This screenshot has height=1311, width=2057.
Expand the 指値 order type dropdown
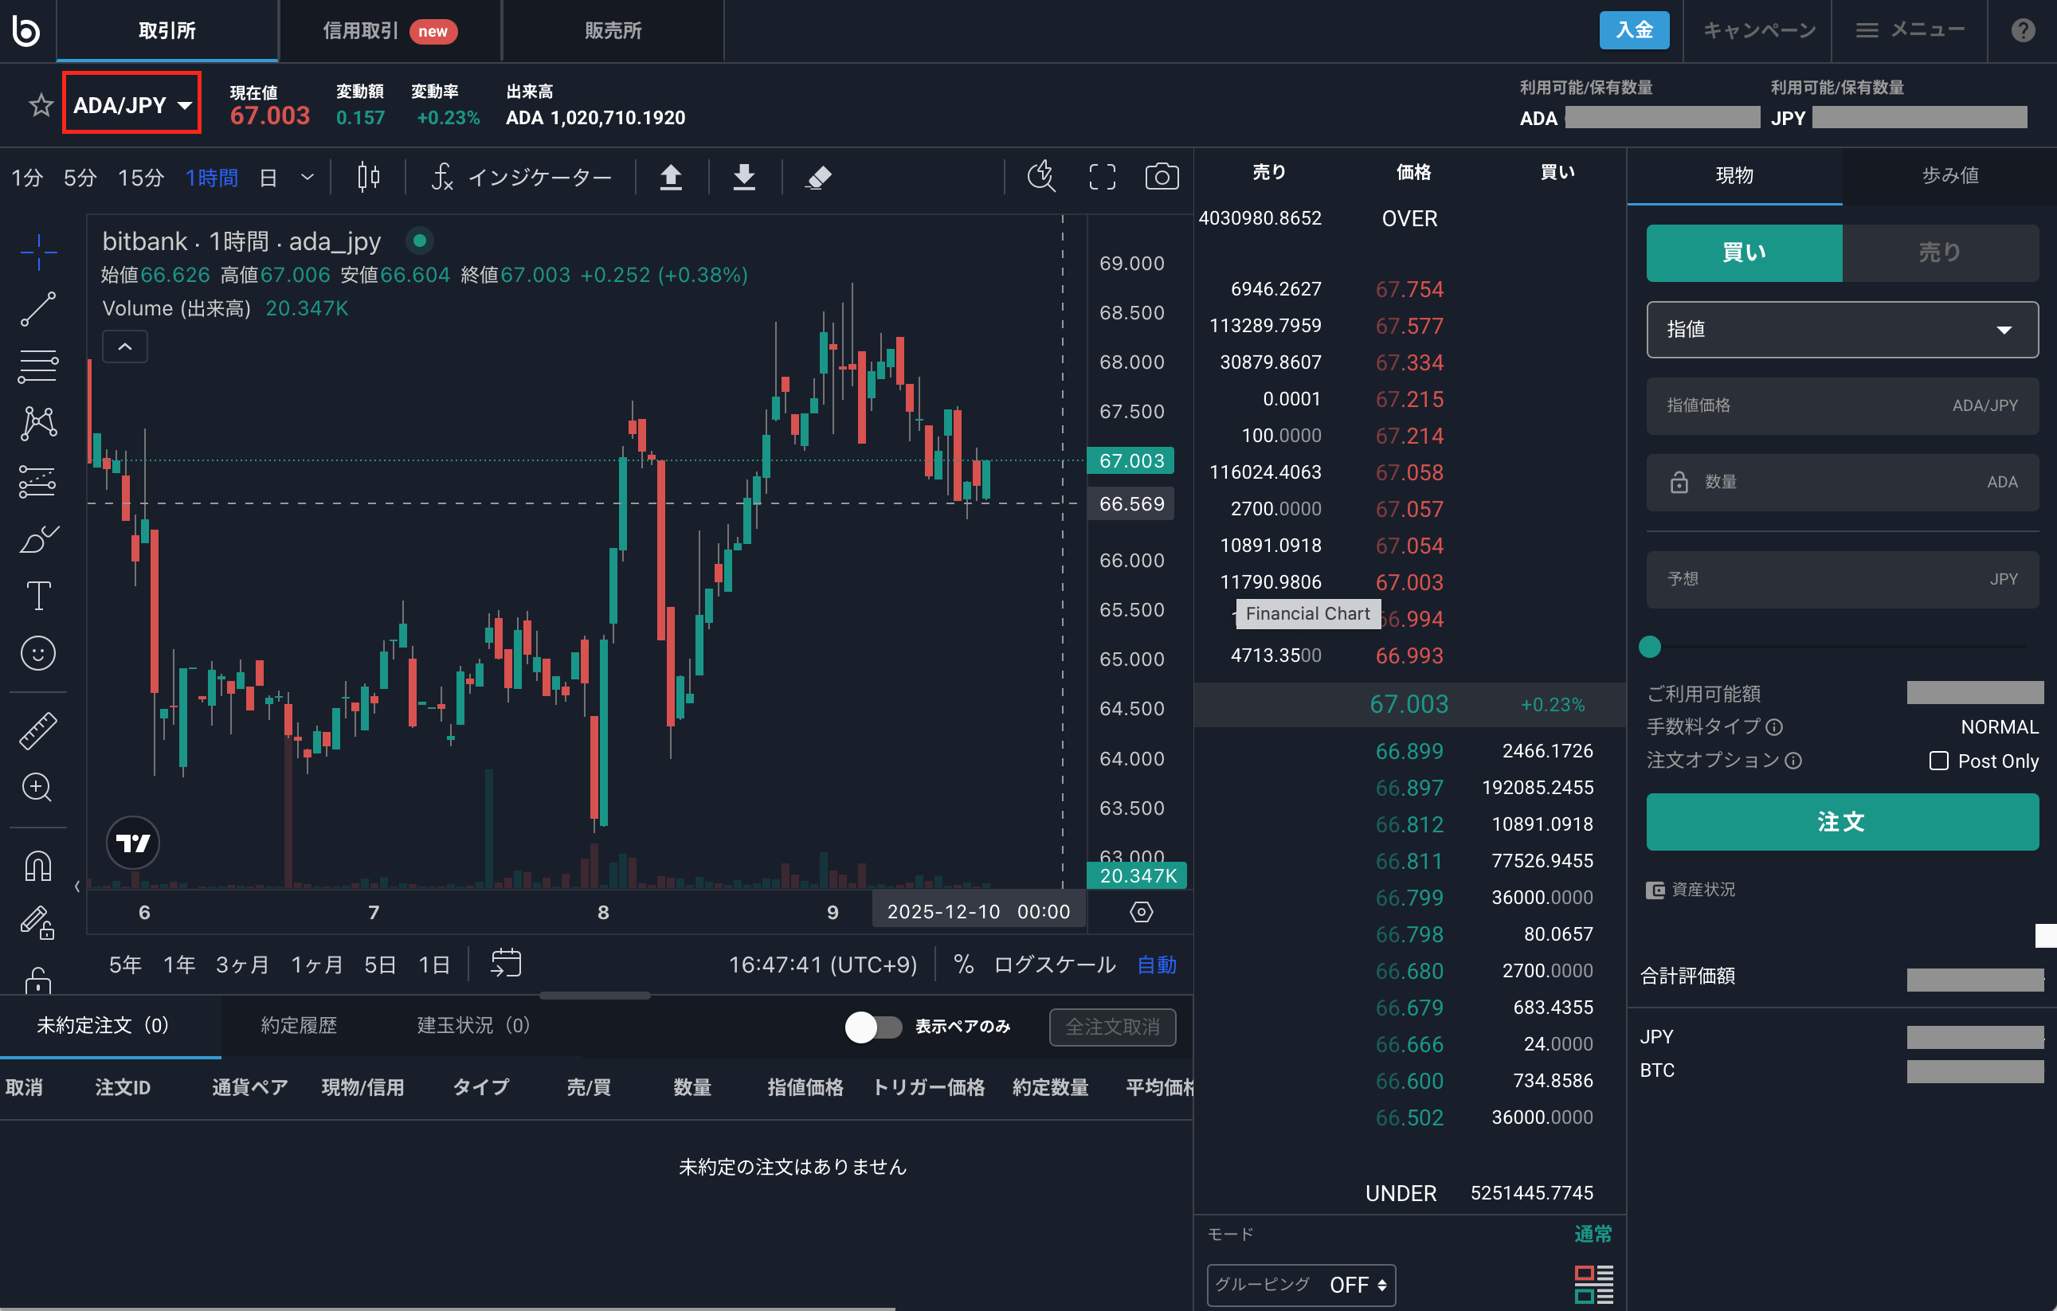click(x=1842, y=330)
